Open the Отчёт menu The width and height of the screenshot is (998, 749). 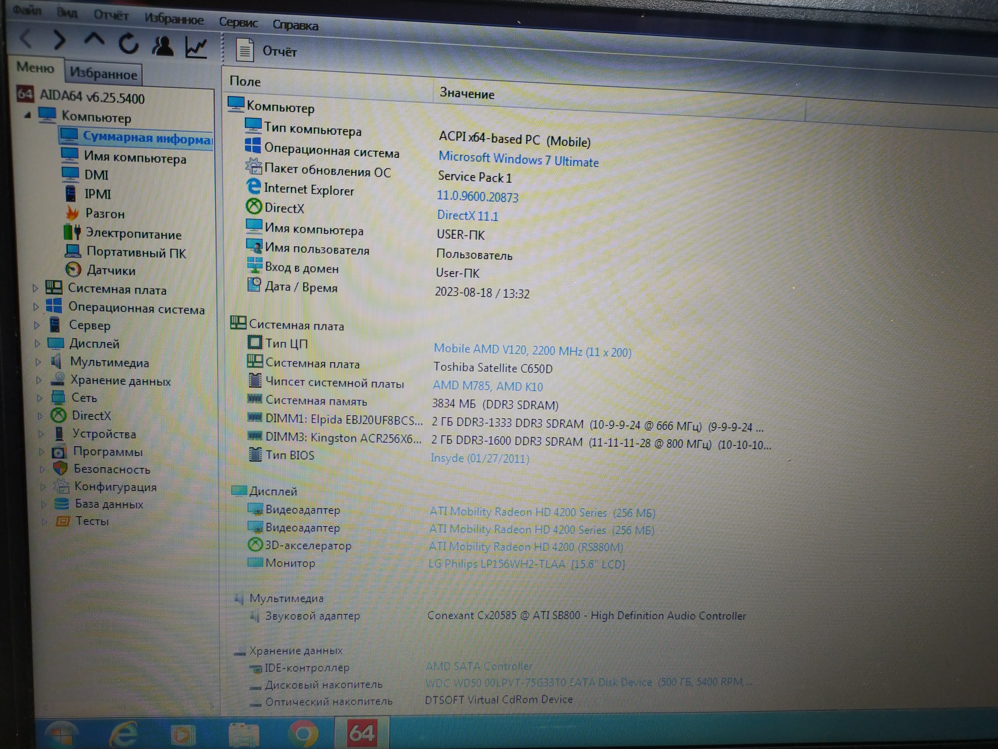[x=111, y=15]
